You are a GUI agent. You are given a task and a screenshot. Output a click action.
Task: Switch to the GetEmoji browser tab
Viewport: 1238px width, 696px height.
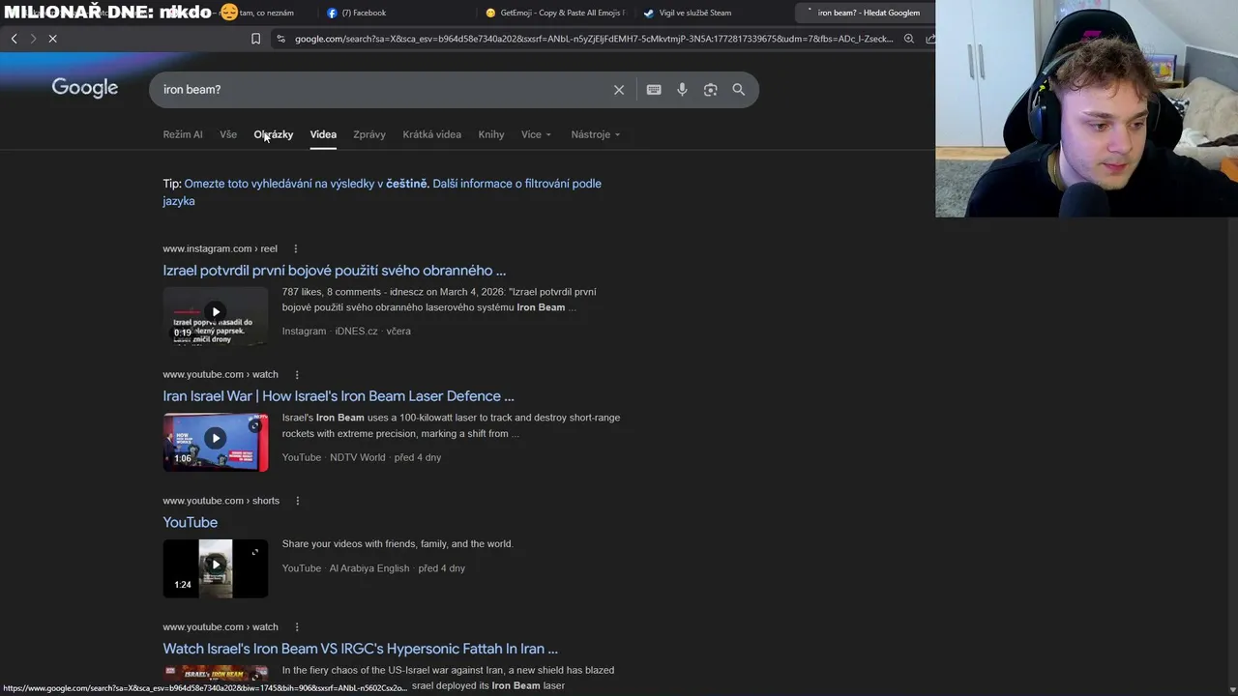coord(556,13)
